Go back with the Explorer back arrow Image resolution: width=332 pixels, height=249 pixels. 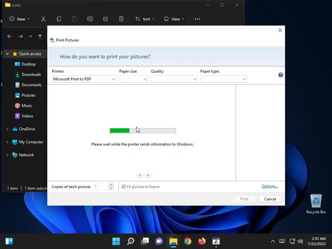coord(9,36)
